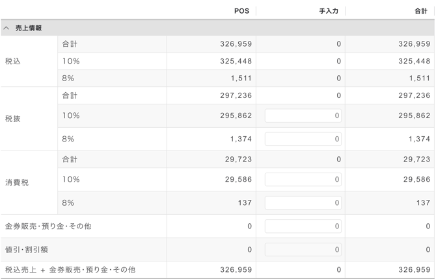Viewport: 436px width, 279px height.
Task: Select the 消費税 row label
Action: [17, 183]
